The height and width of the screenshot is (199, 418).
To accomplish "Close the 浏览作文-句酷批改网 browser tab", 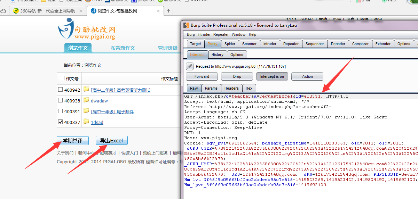I will coord(158,11).
